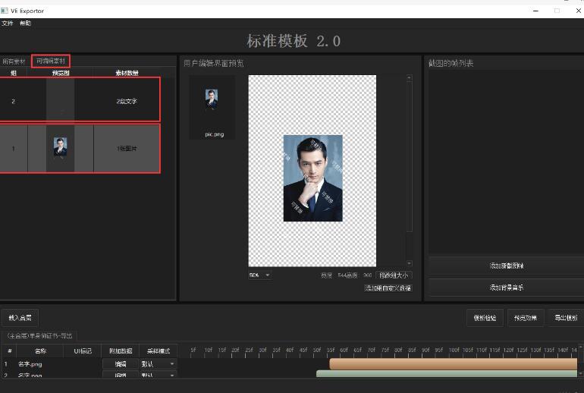Click the 修改组大小 button
The width and height of the screenshot is (584, 393).
(394, 275)
